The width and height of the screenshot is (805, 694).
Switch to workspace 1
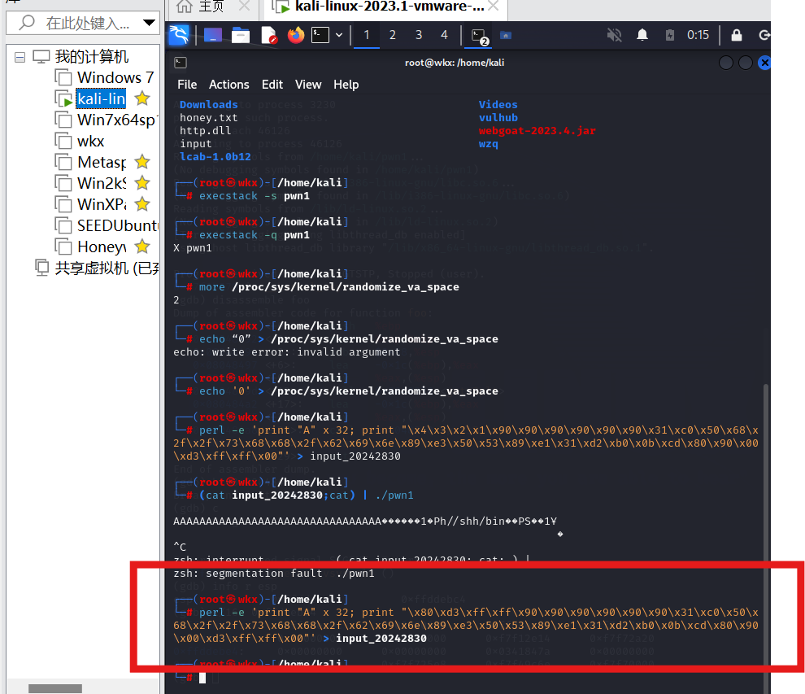click(367, 35)
